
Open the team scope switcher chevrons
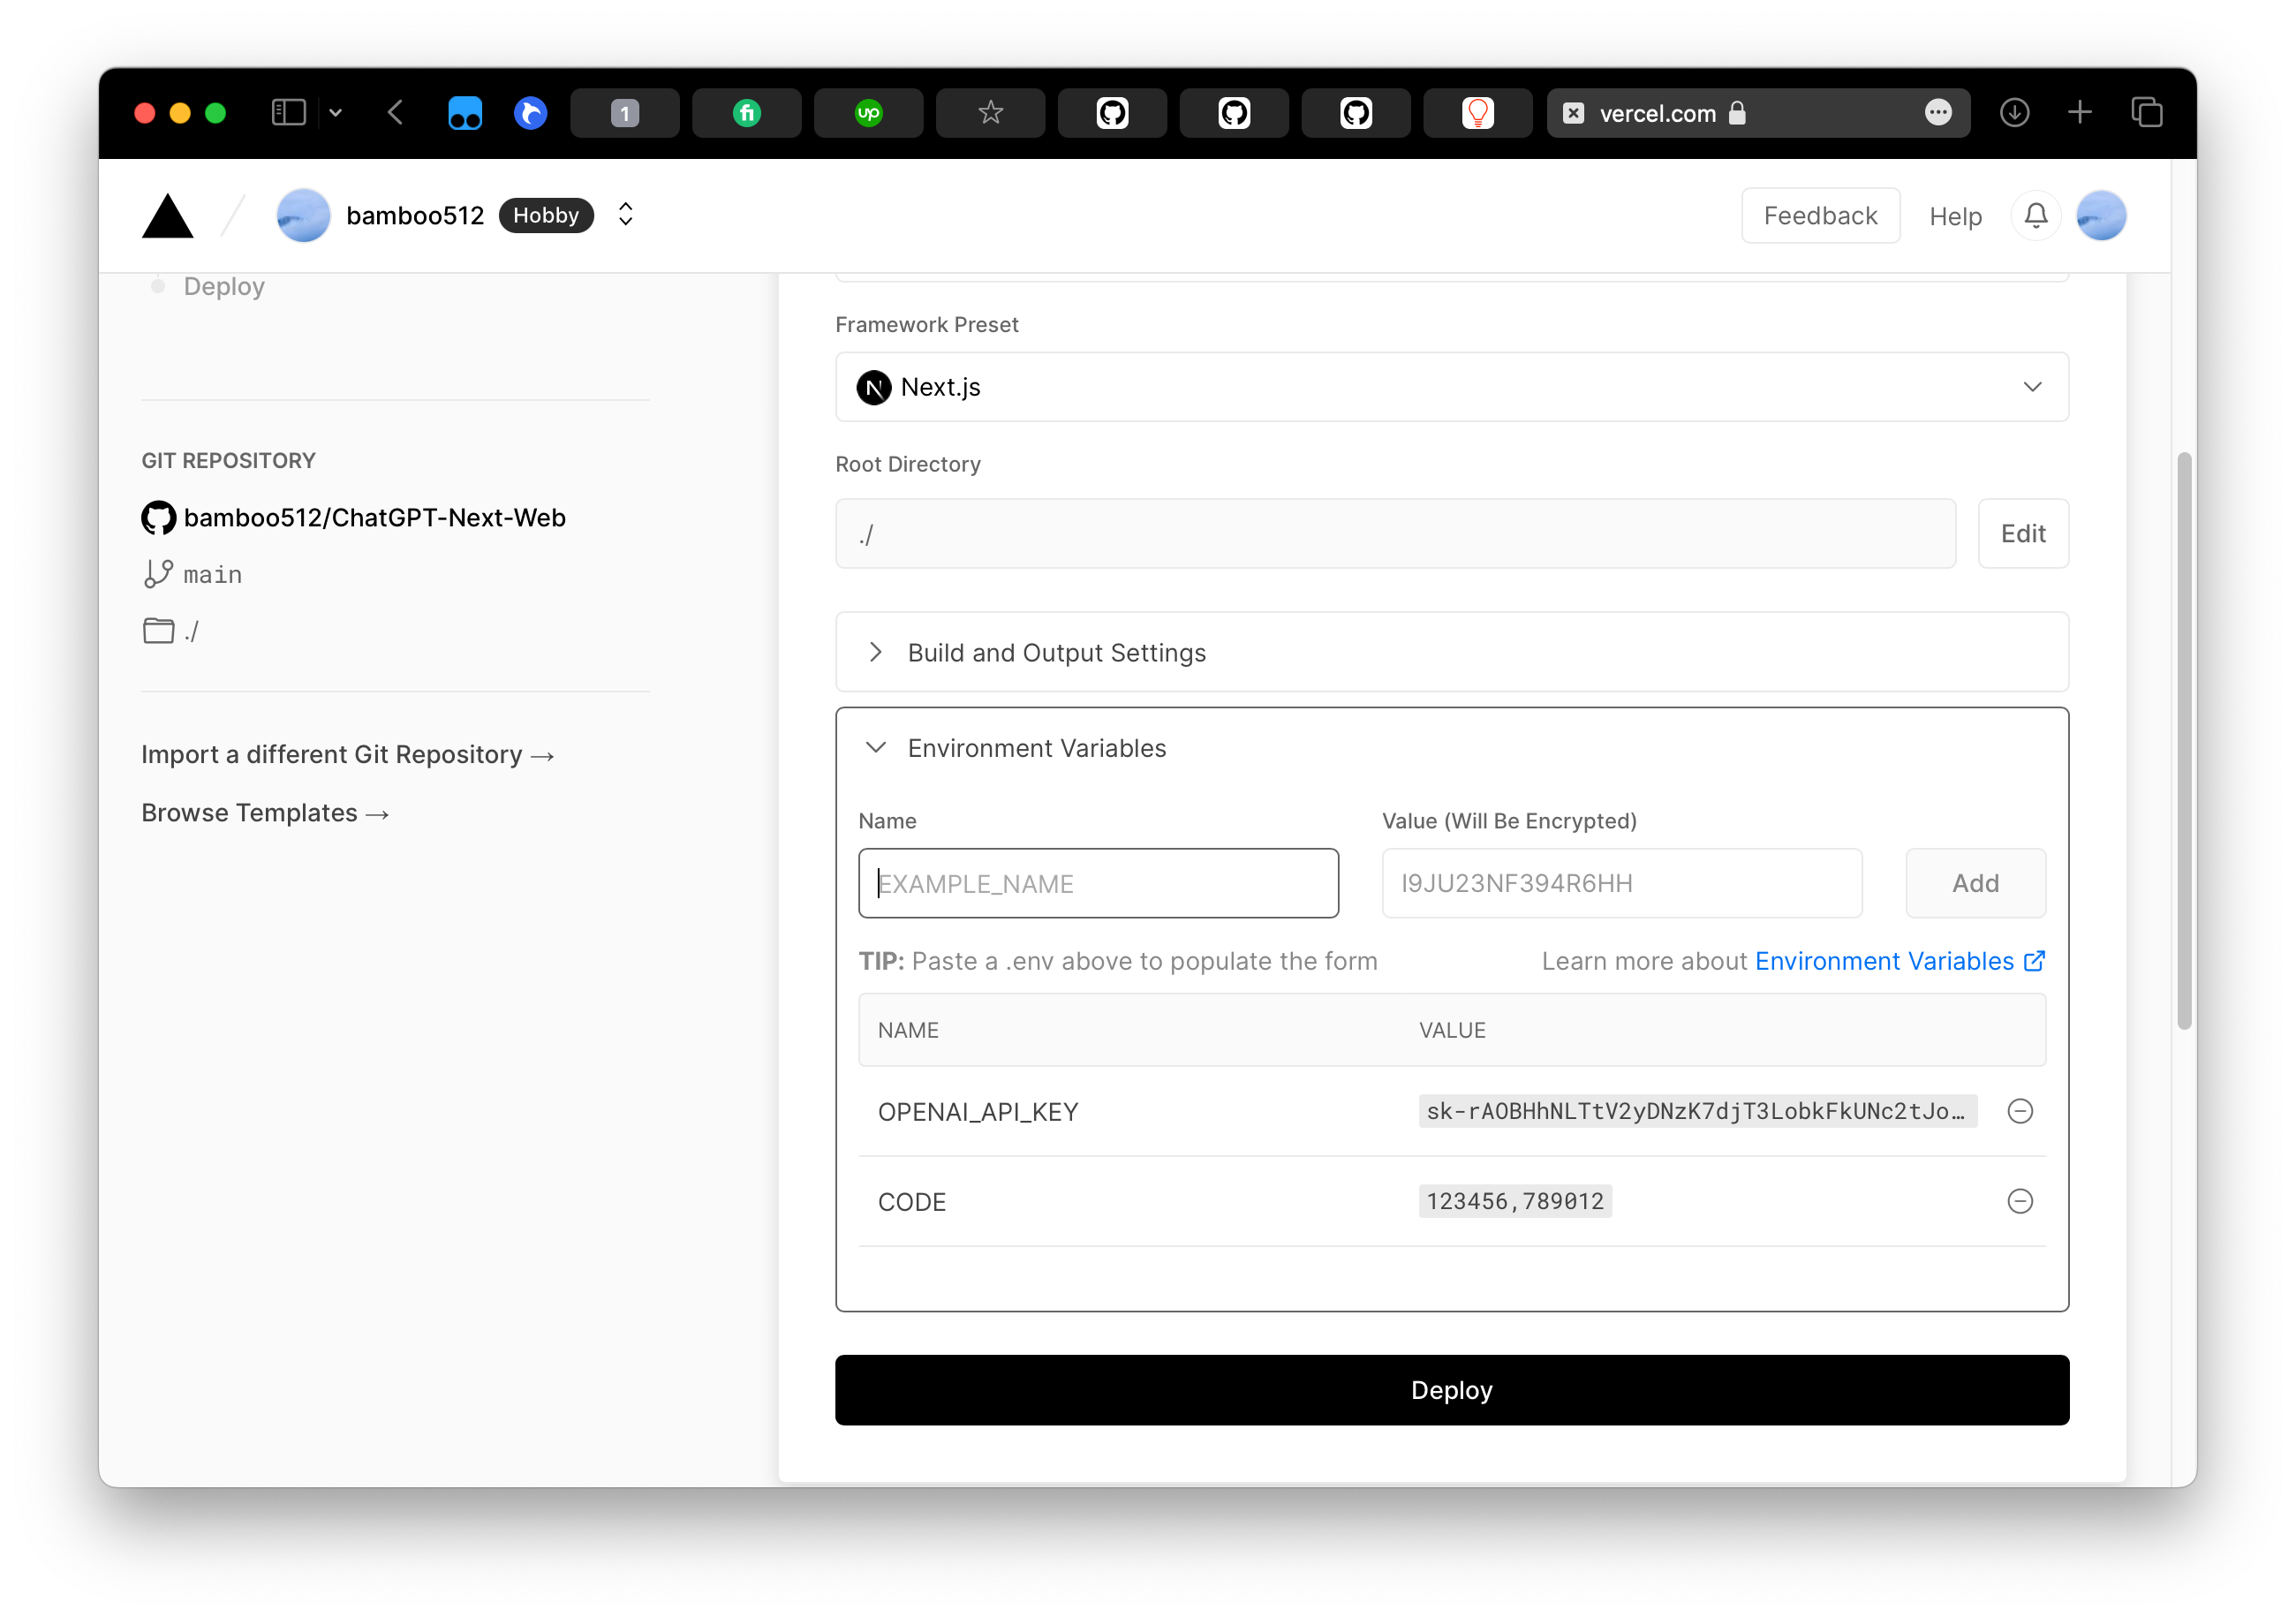coord(625,215)
